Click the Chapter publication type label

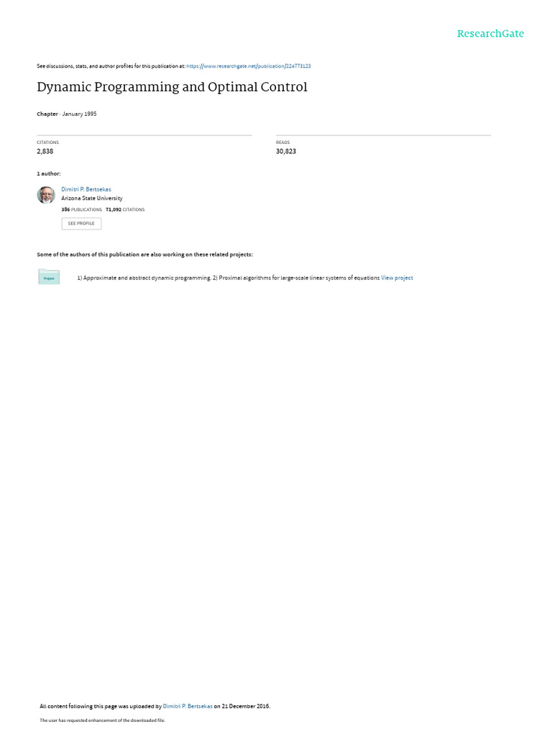click(x=47, y=114)
